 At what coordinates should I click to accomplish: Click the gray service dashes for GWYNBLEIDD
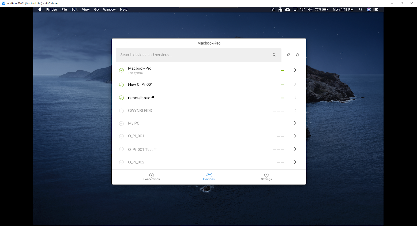279,111
